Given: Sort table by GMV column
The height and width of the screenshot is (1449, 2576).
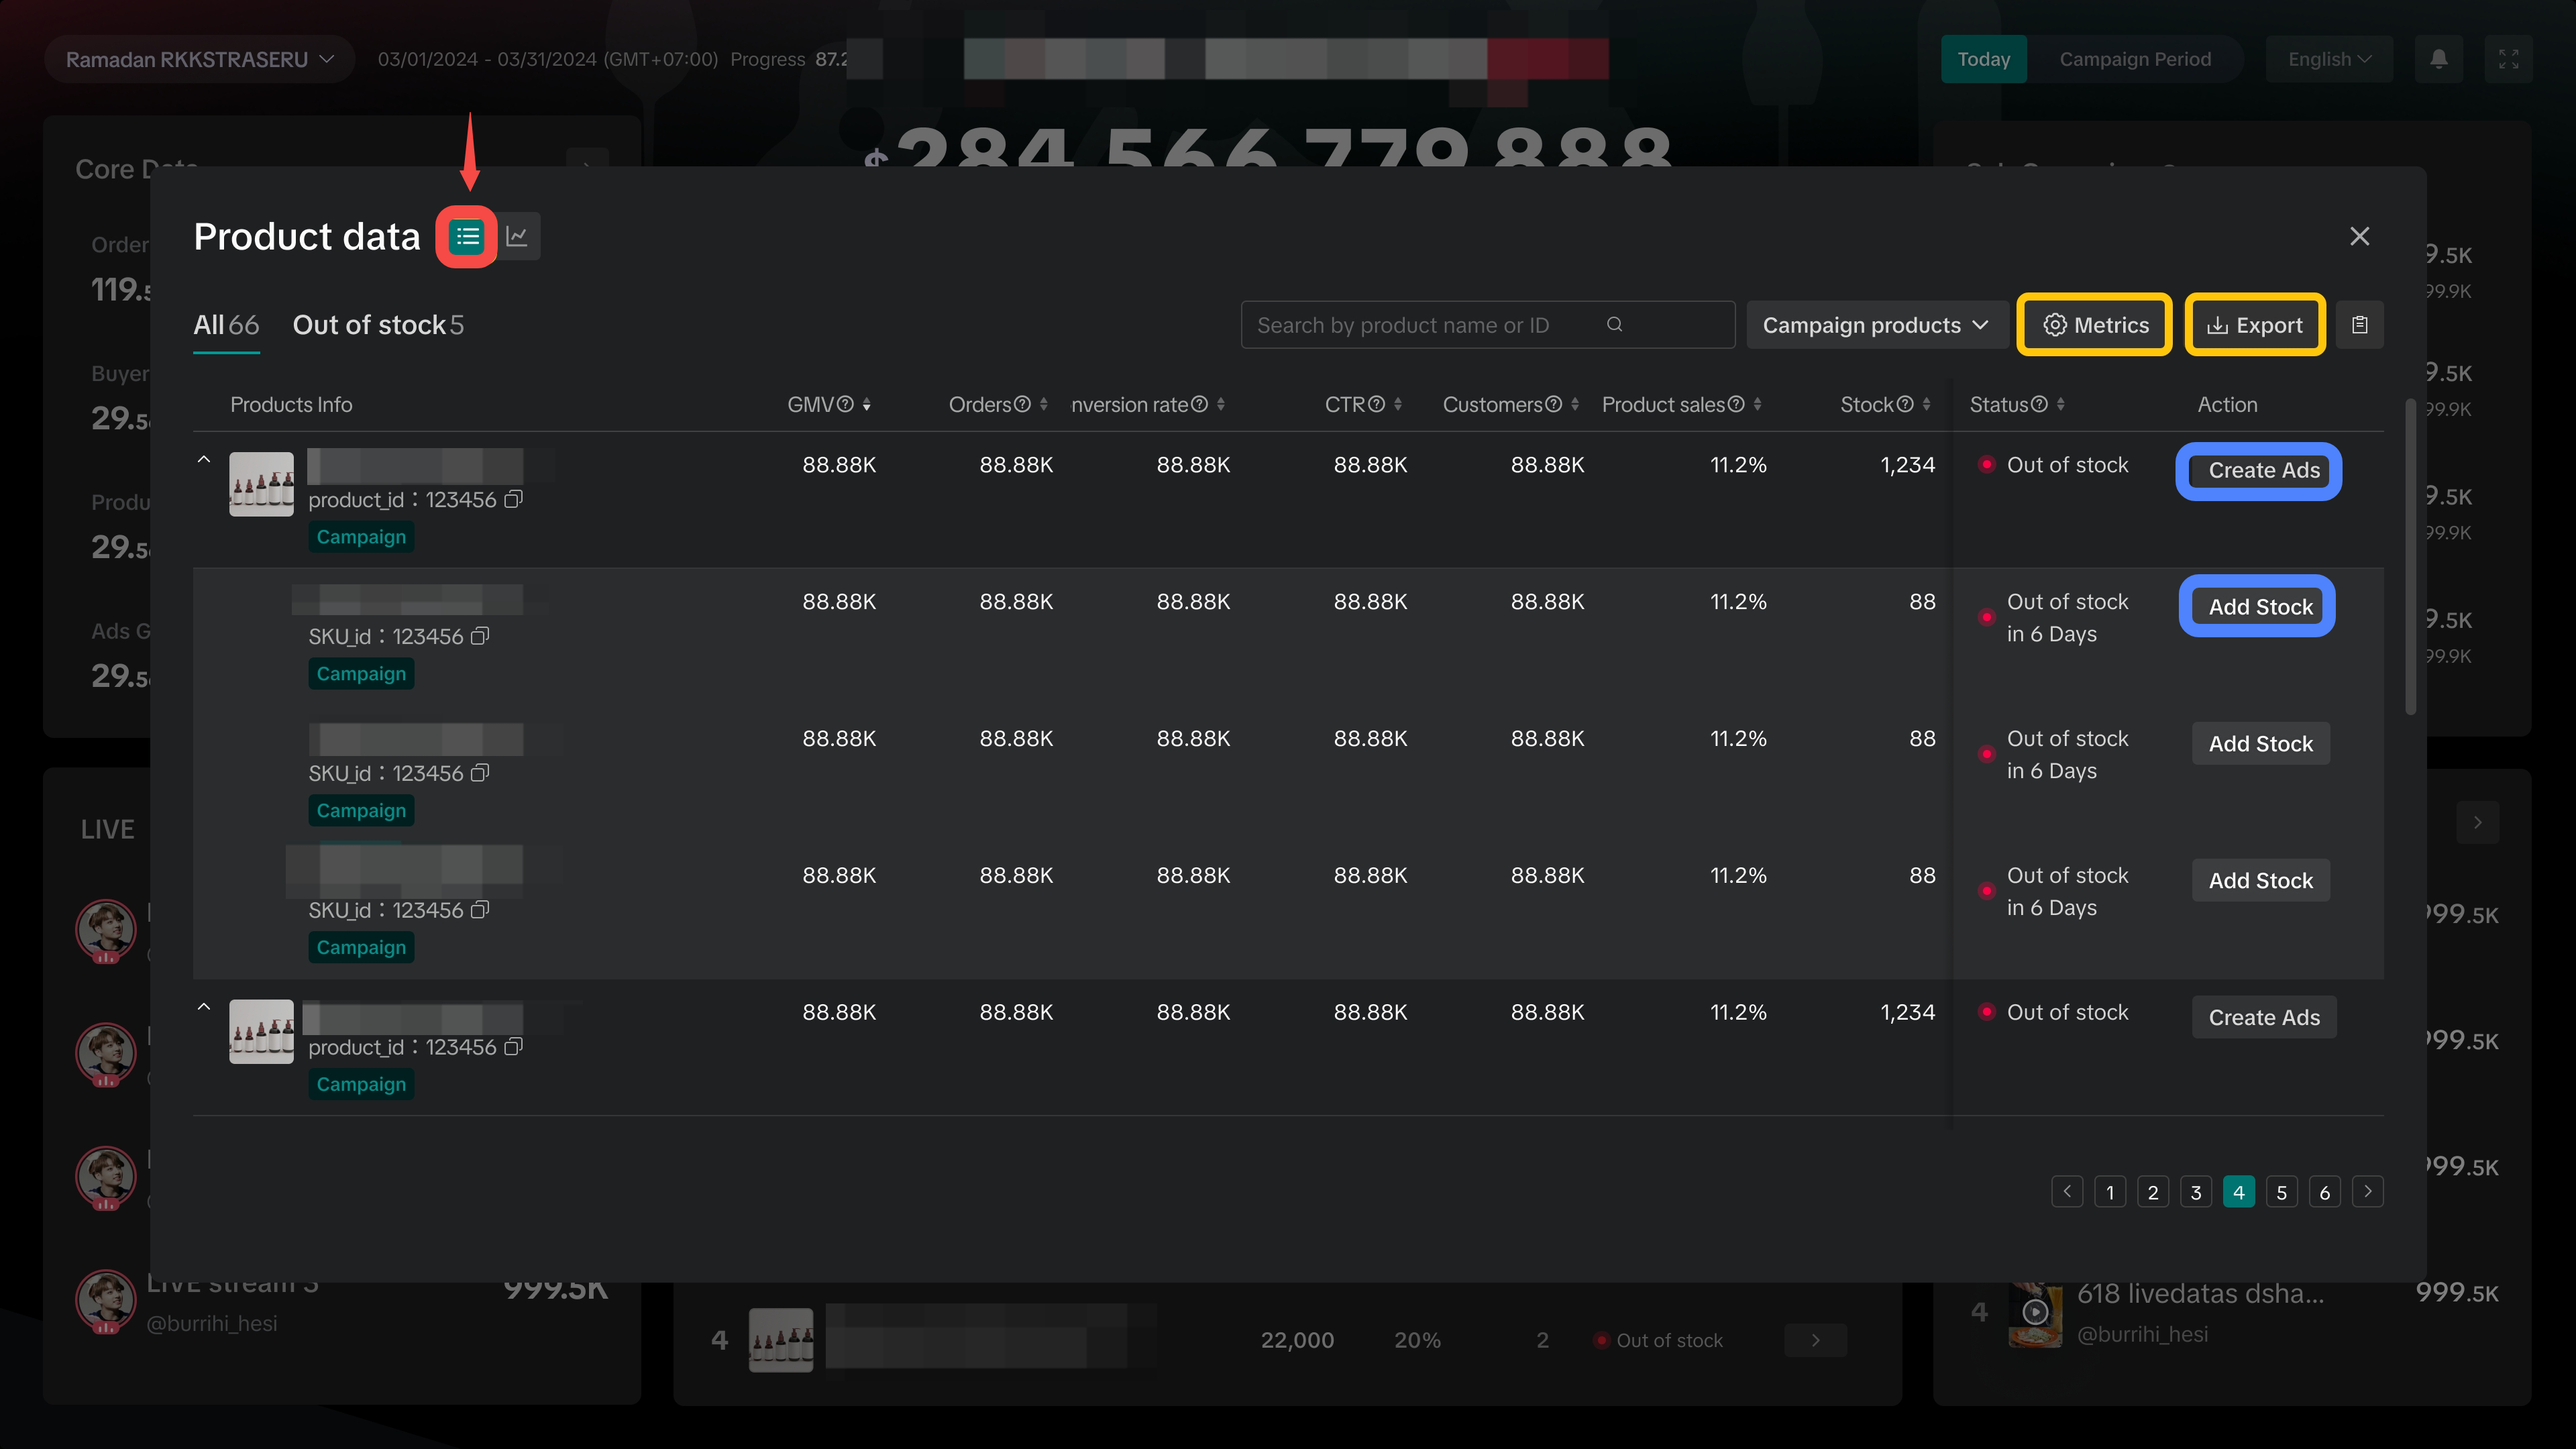Looking at the screenshot, I should (867, 405).
